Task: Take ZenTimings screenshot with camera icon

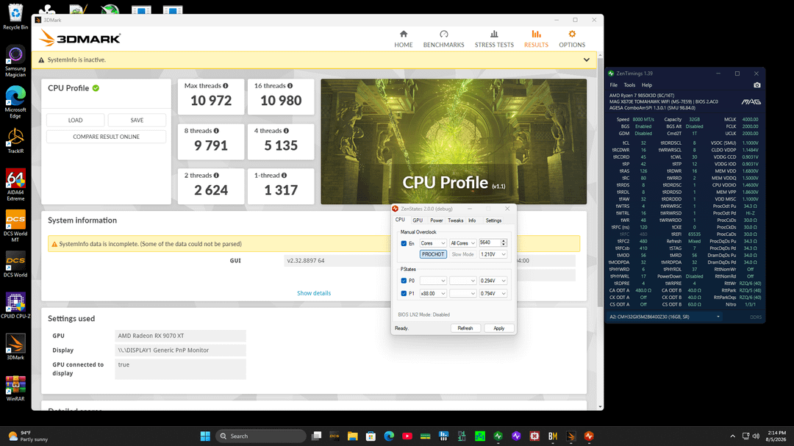Action: click(757, 85)
